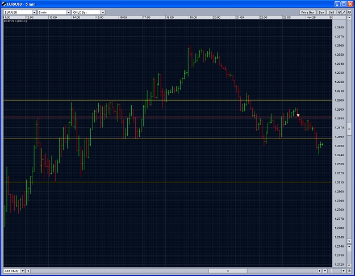Click the horizontal scrollbar thumb
355x276 pixels.
click(228, 271)
